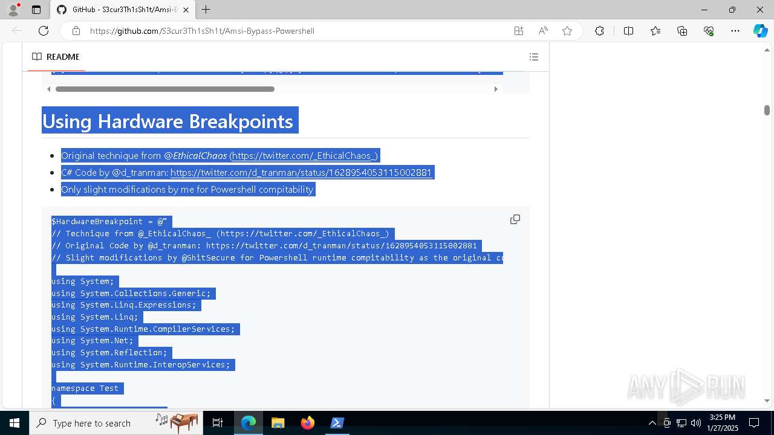Toggle split screen view
774x435 pixels.
tap(628, 31)
